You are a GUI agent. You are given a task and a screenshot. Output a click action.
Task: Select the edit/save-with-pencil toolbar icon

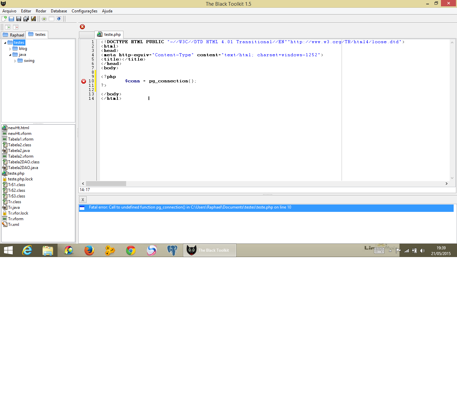point(33,19)
